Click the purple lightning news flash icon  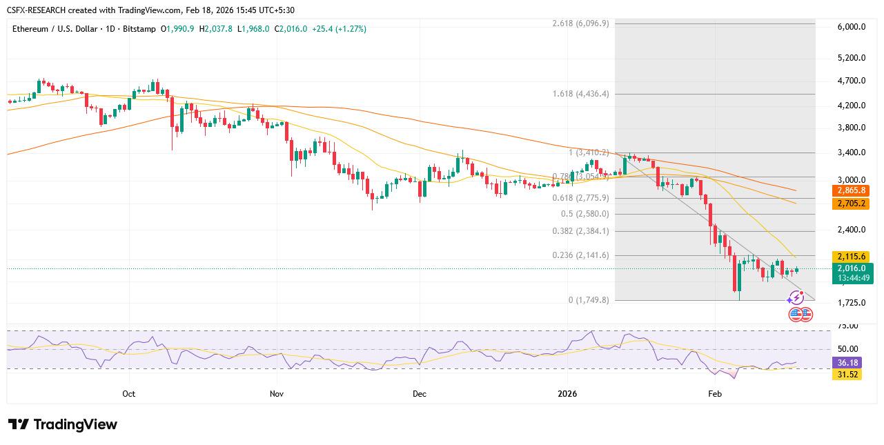[x=796, y=297]
